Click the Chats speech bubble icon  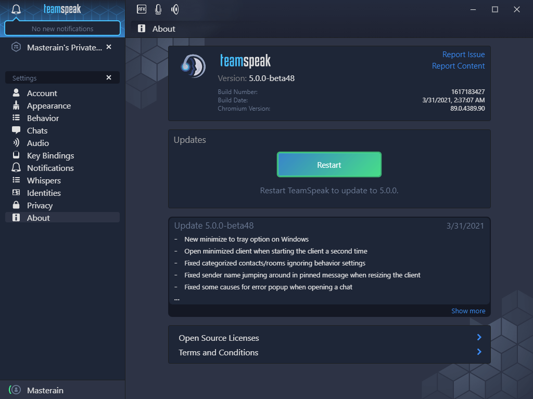point(16,130)
